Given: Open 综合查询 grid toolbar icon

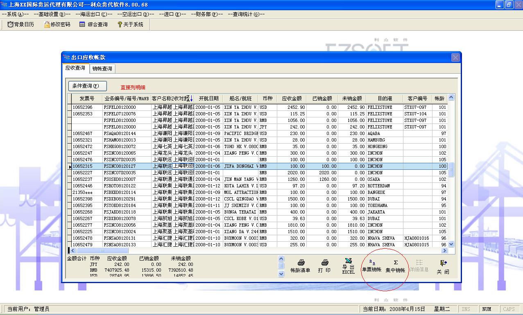Looking at the screenshot, I should pos(82,25).
